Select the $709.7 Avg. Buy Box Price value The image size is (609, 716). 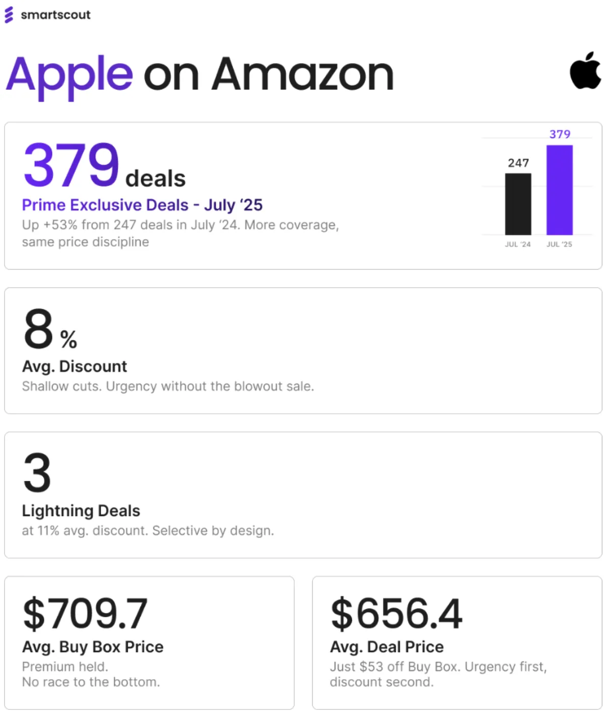(x=85, y=614)
